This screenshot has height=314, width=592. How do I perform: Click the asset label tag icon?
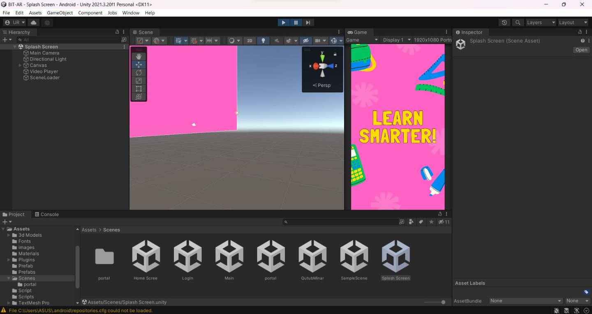pyautogui.click(x=586, y=292)
